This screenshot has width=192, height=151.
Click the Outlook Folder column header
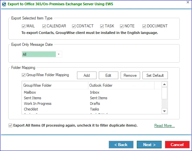[121, 85]
